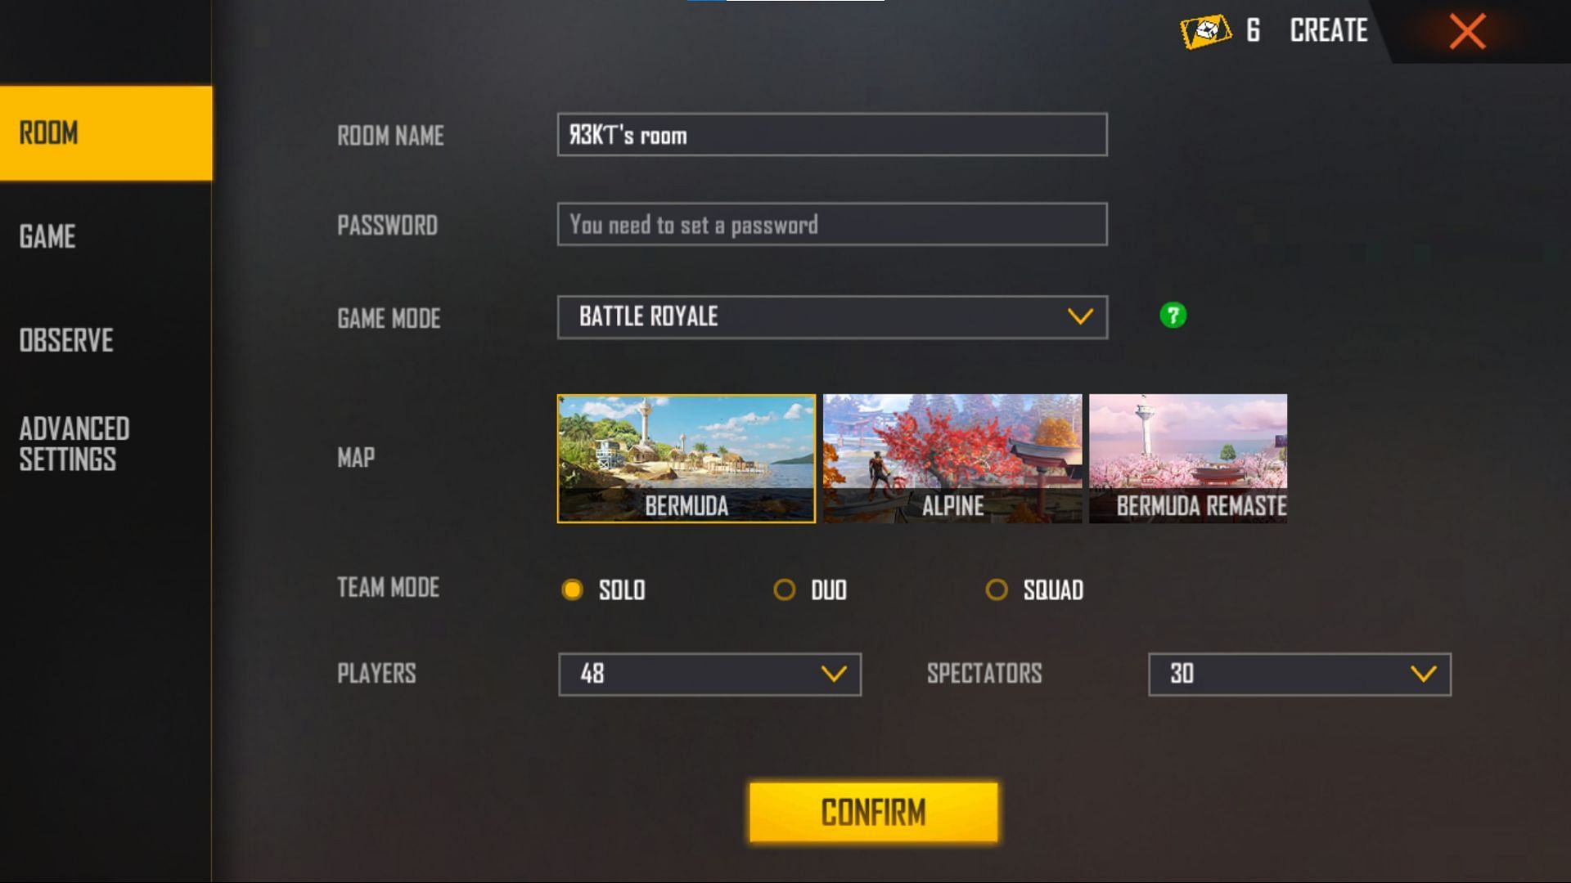Image resolution: width=1571 pixels, height=883 pixels.
Task: Click the PASSWORD input field
Action: point(831,224)
